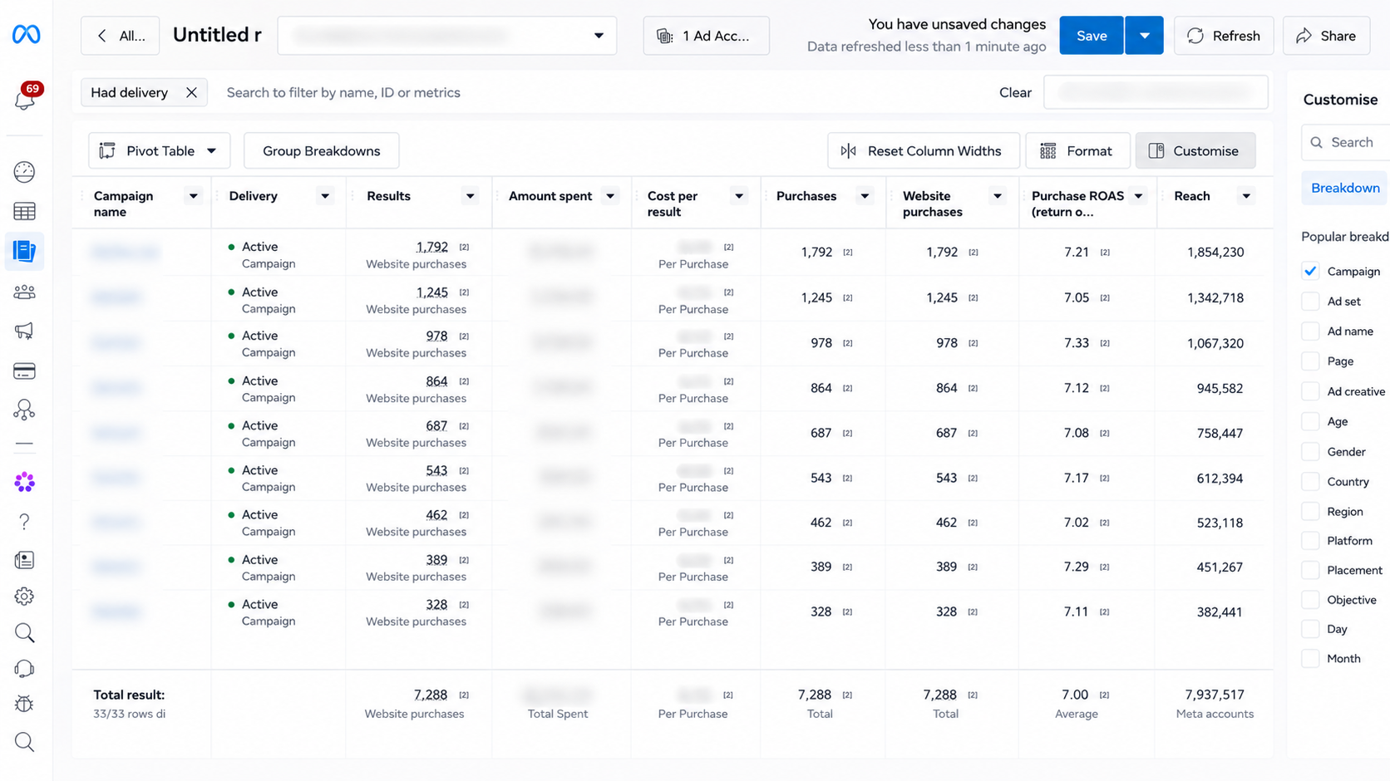
Task: Open Purchases column menu arrow
Action: [x=865, y=196]
